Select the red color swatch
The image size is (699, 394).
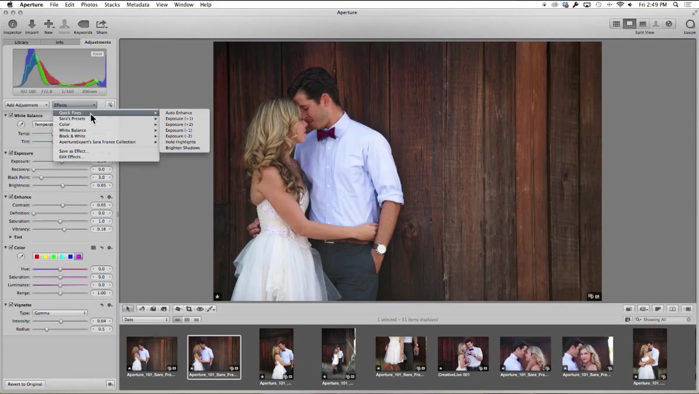coord(37,256)
